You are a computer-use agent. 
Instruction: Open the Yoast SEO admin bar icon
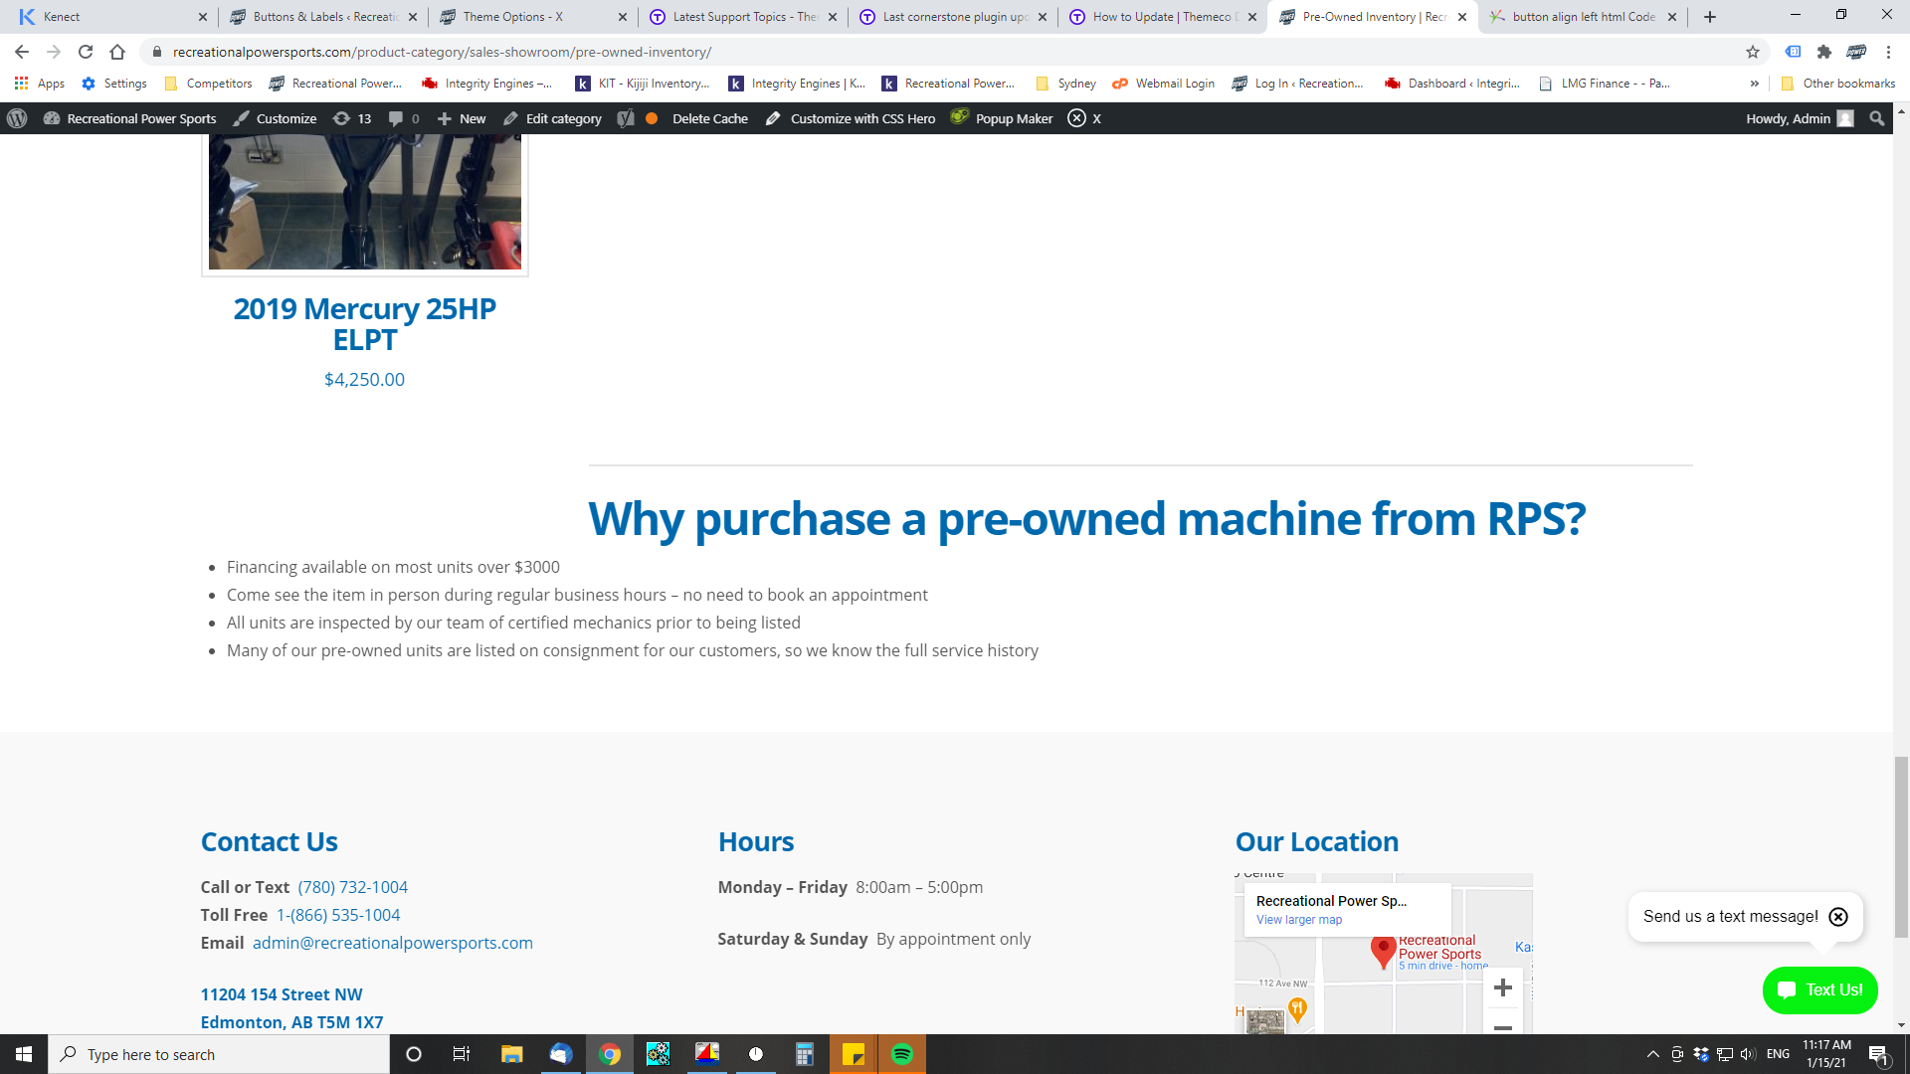point(625,118)
